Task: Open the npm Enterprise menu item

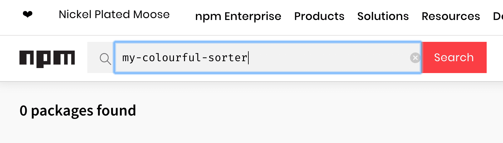Action: pos(238,16)
